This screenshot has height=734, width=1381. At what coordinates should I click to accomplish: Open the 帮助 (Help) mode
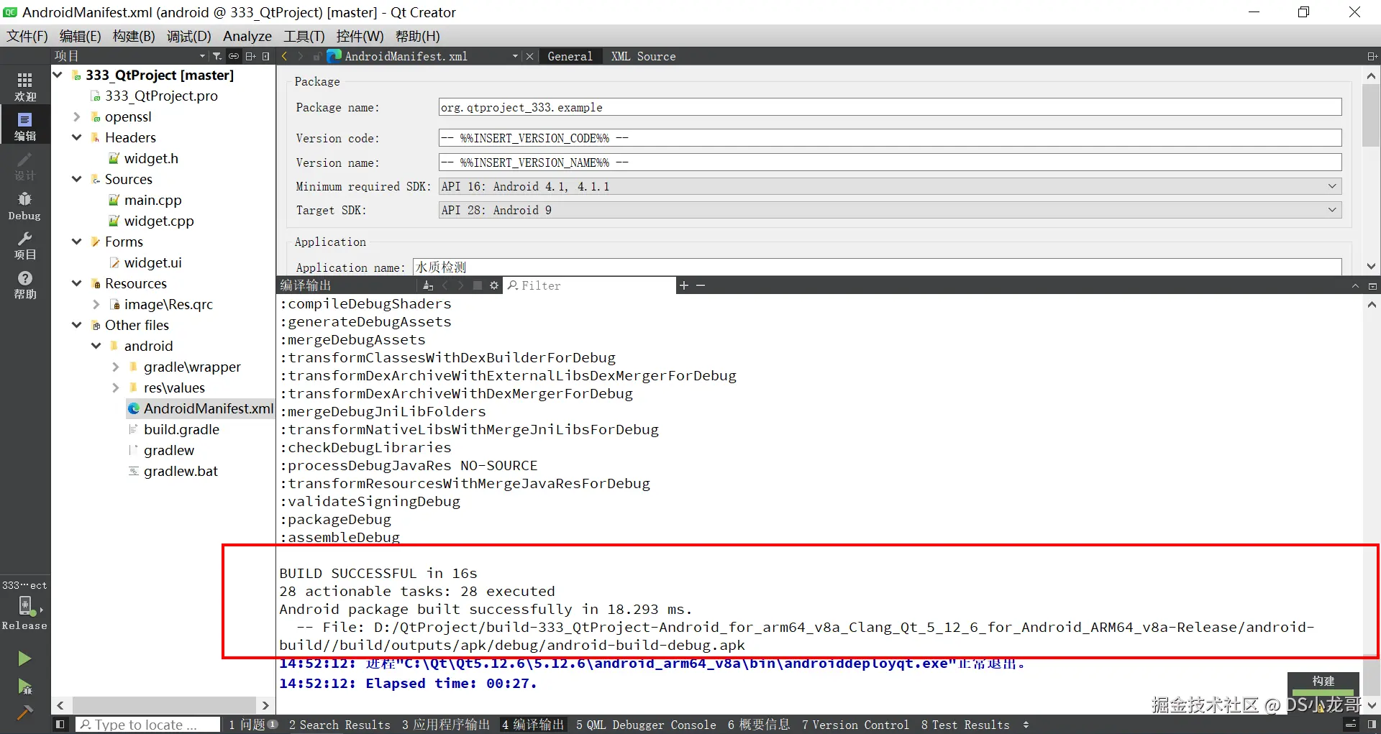25,285
